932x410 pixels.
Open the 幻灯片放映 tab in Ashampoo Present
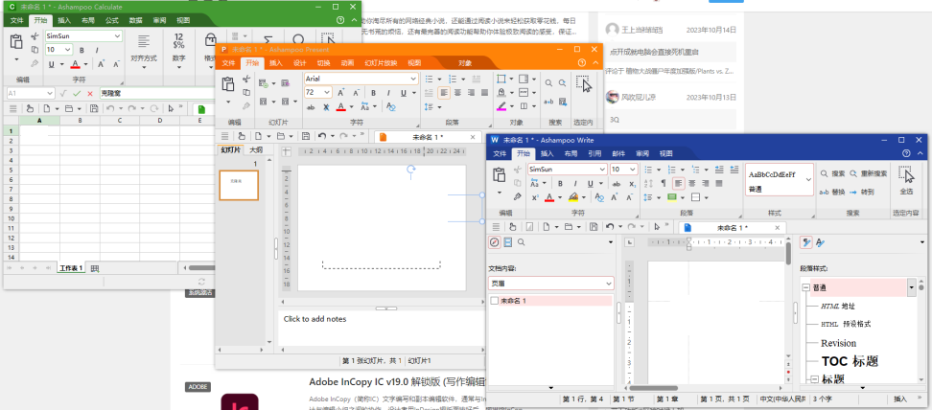pyautogui.click(x=381, y=63)
